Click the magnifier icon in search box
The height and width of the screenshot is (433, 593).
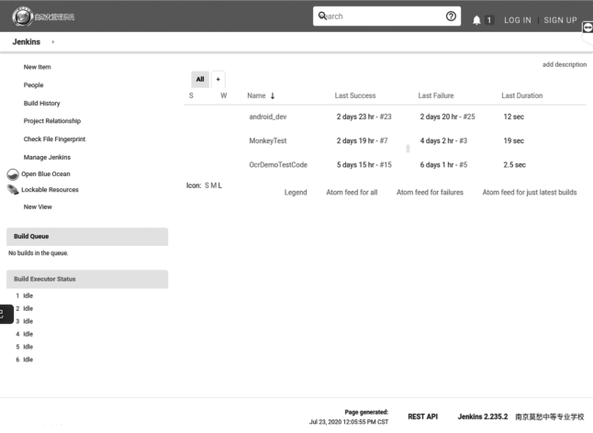click(322, 17)
